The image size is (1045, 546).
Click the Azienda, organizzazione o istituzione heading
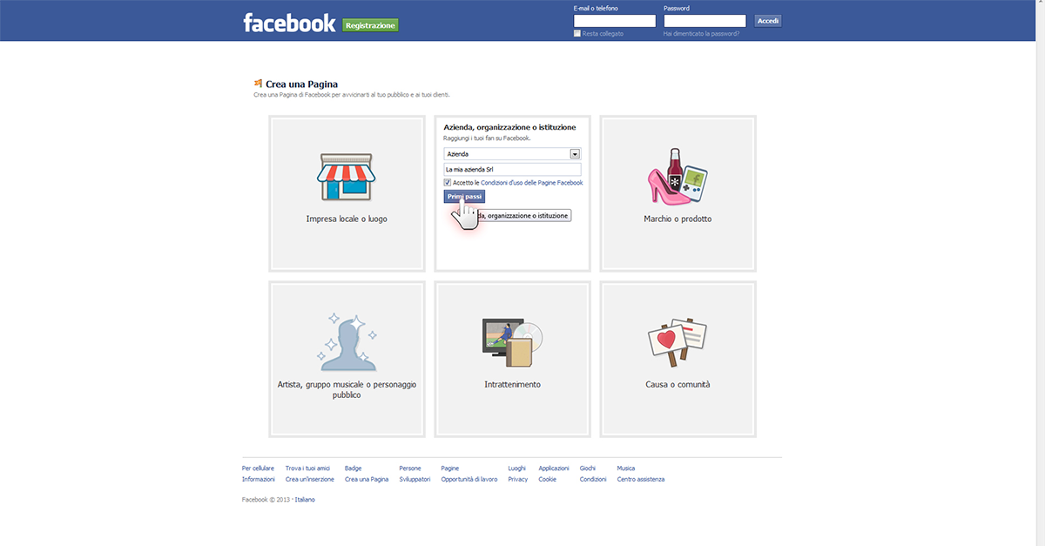pyautogui.click(x=509, y=127)
